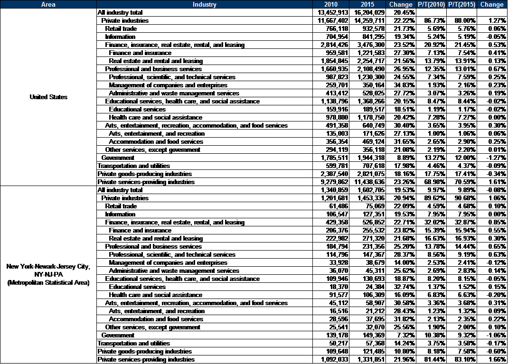The image size is (508, 364).
Task: Click the Finance and insurance value 959,581
Action: [x=331, y=53]
